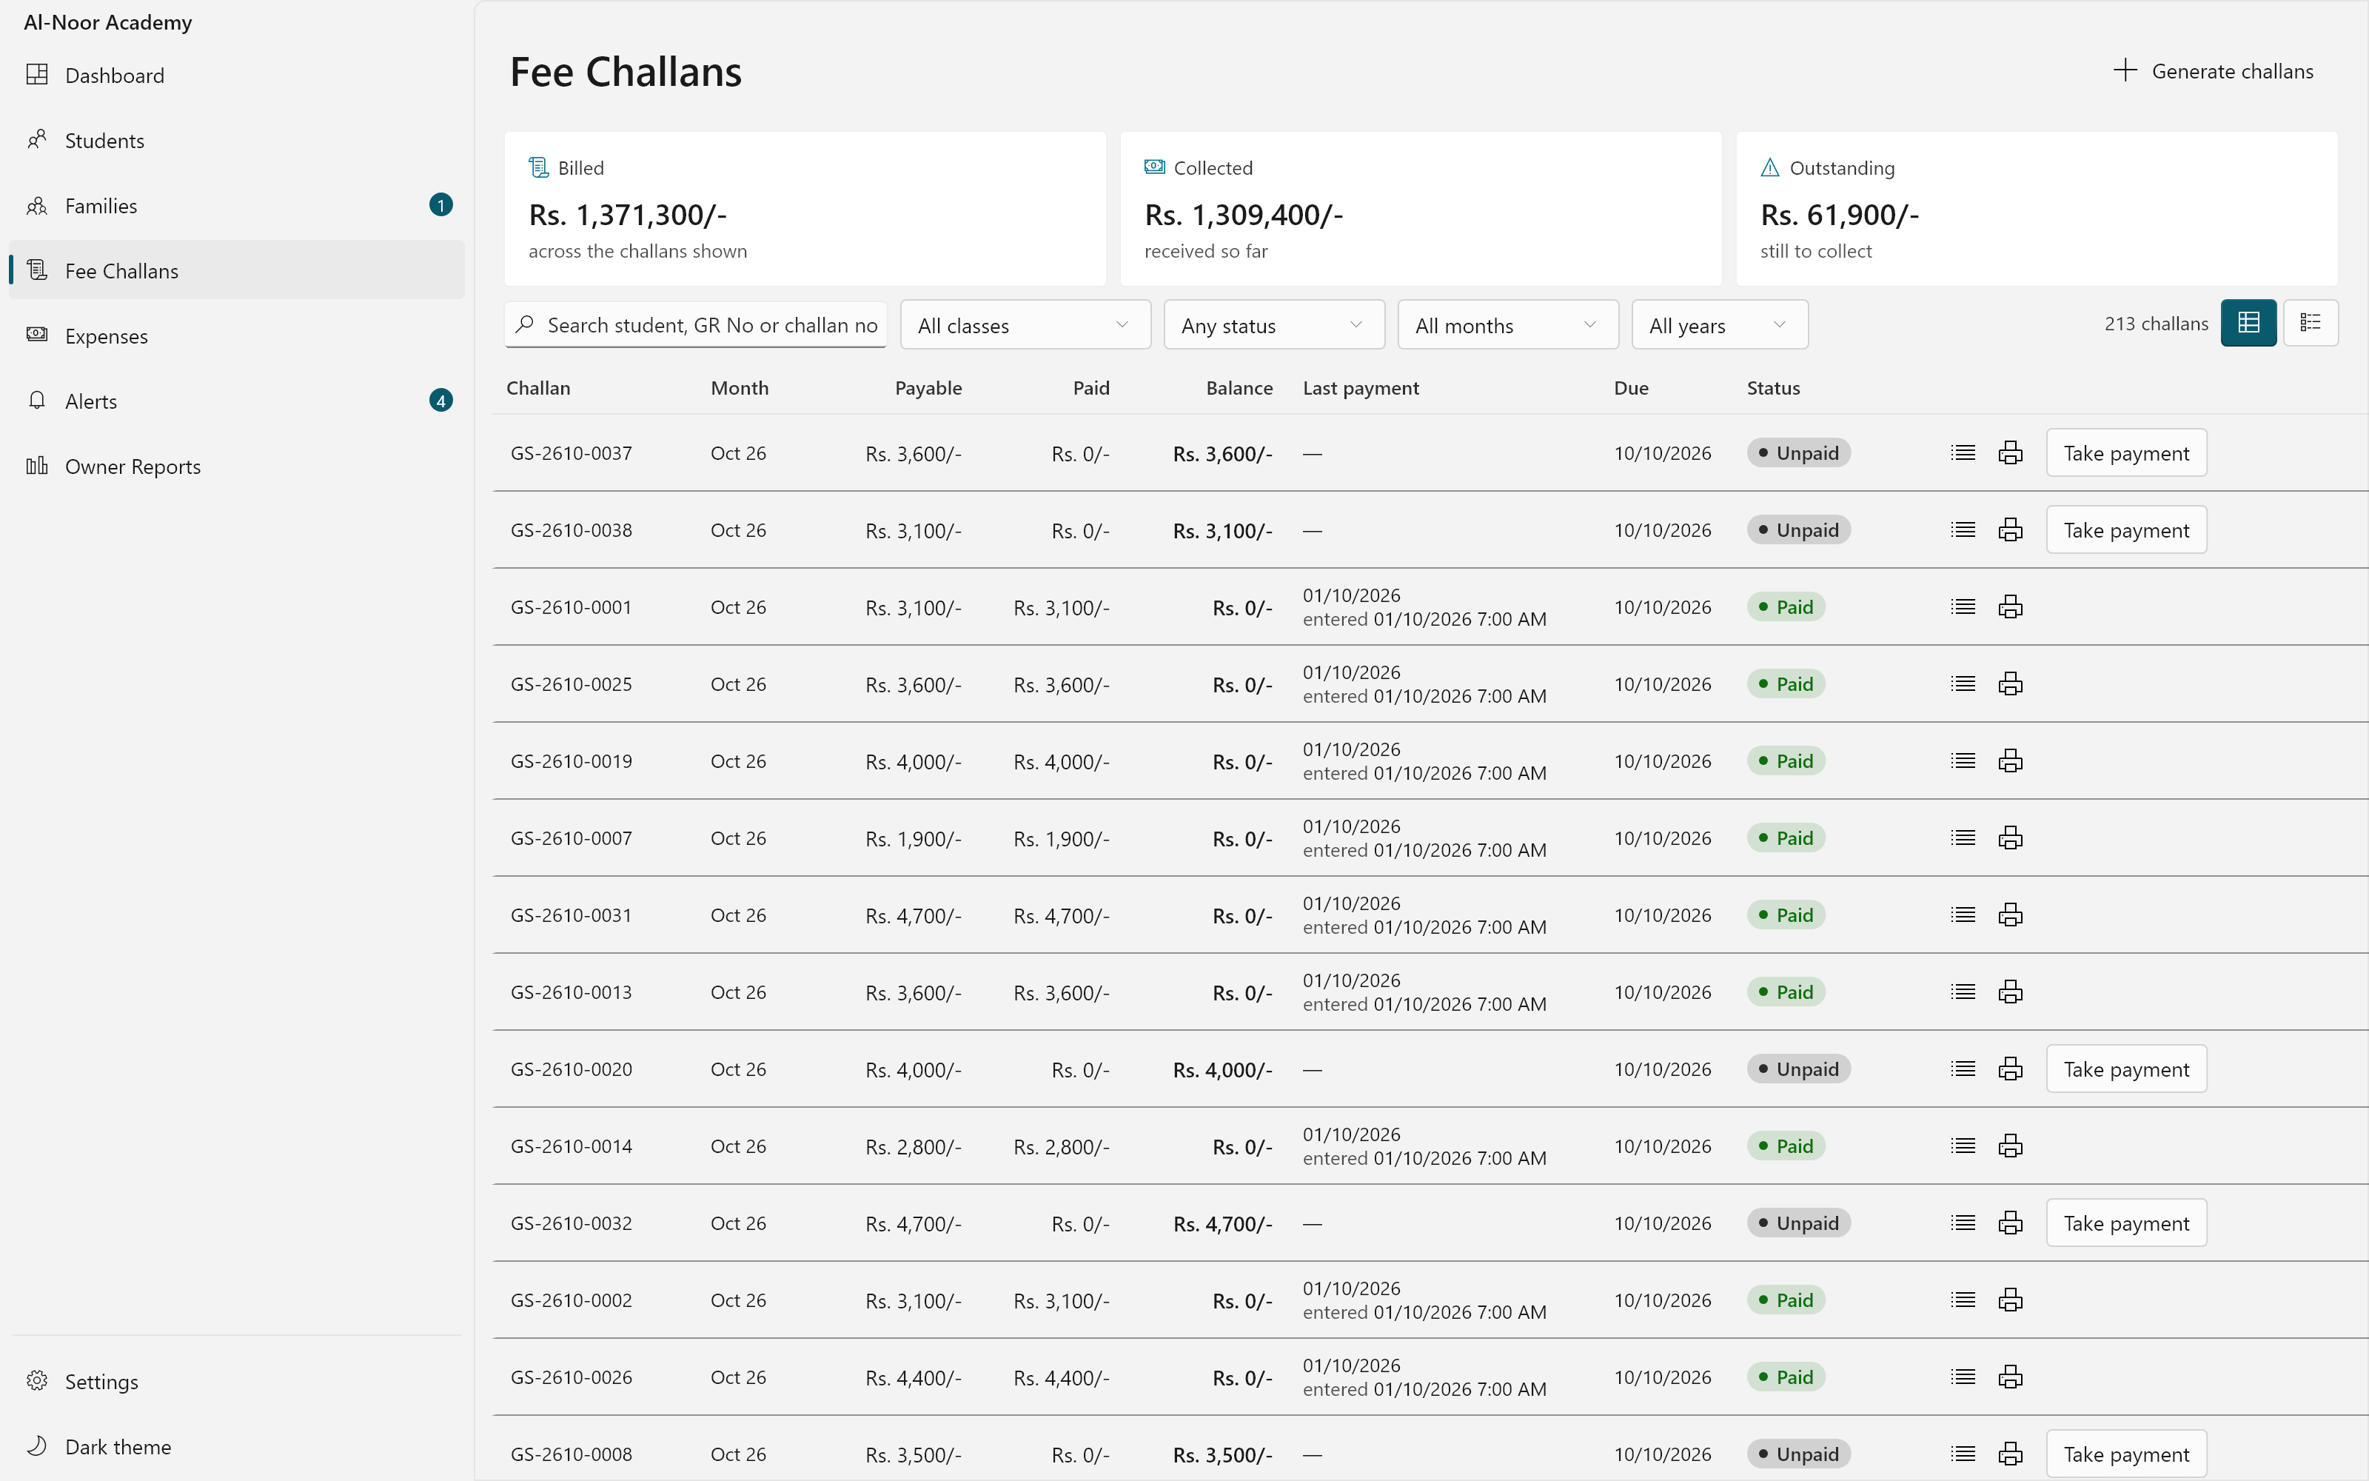This screenshot has height=1481, width=2369.
Task: Click challan number GS-2610-0025
Action: pos(571,683)
